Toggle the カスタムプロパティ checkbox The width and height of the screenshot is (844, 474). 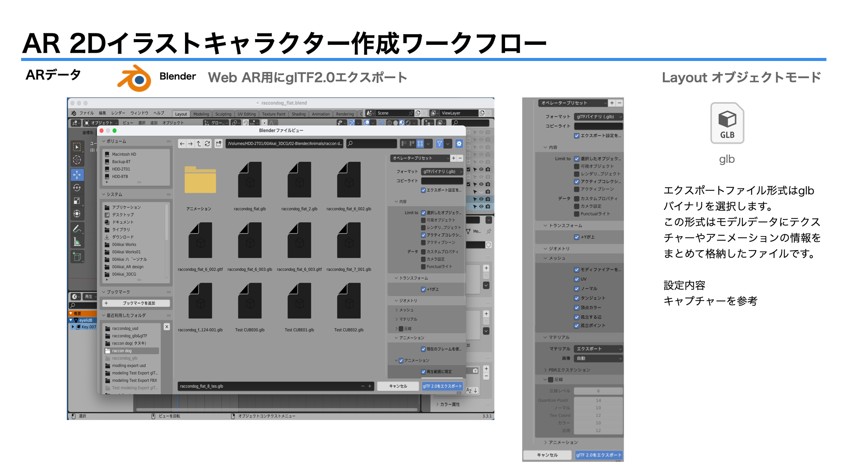(423, 252)
